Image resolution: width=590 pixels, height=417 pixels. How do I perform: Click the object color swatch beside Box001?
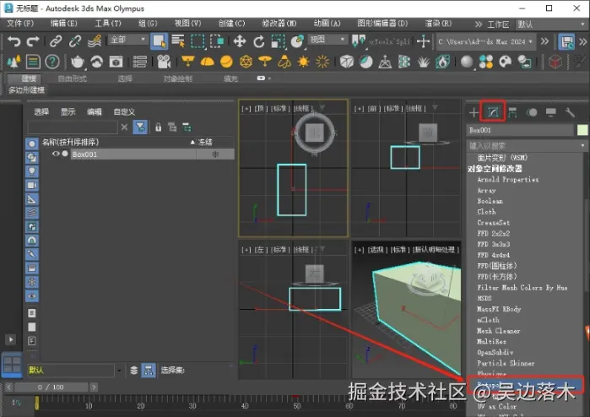(582, 131)
